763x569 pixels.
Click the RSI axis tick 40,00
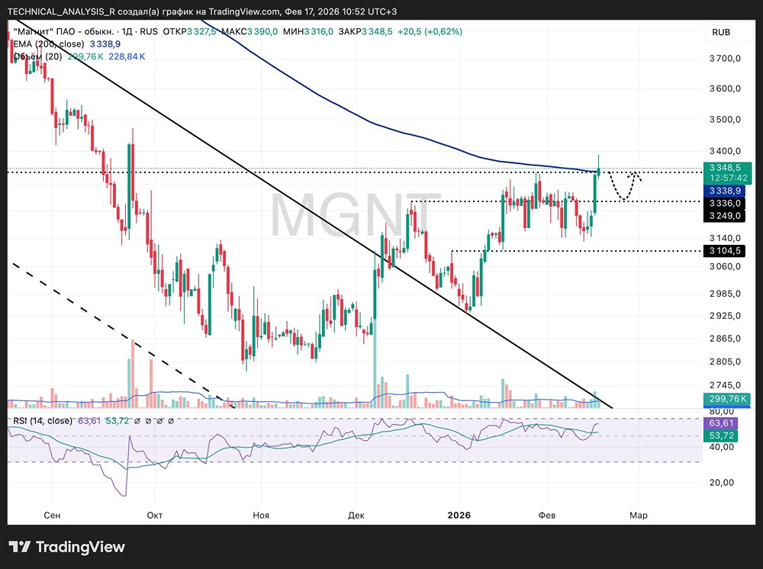722,447
